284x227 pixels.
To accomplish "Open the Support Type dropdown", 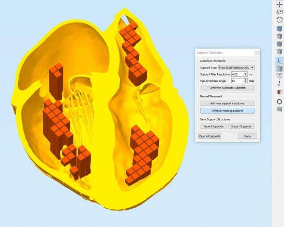I will coord(237,68).
